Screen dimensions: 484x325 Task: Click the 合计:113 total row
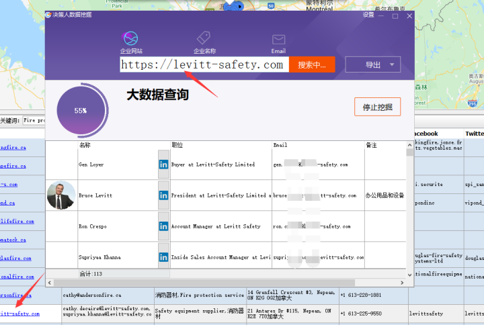click(124, 273)
